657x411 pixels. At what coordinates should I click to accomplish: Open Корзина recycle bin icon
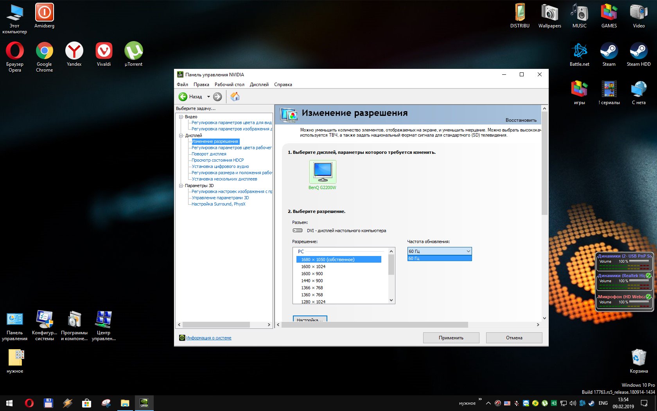click(x=639, y=361)
